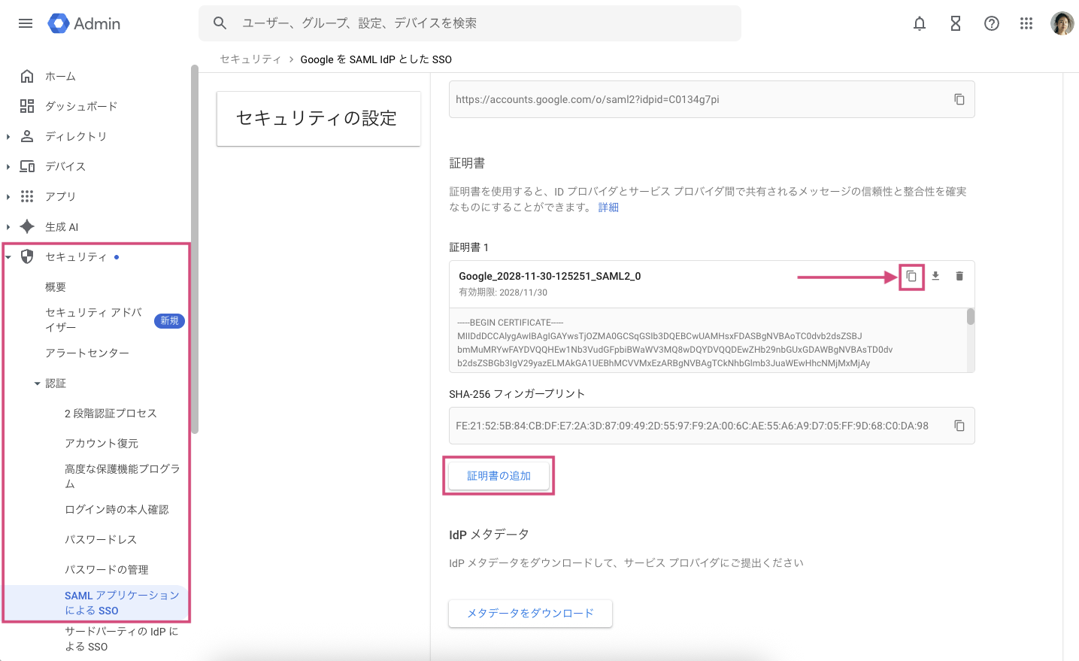
Task: Select 2 段階認証プロセス in sidebar
Action: 111,414
